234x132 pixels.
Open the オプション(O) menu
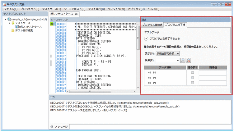point(136,9)
